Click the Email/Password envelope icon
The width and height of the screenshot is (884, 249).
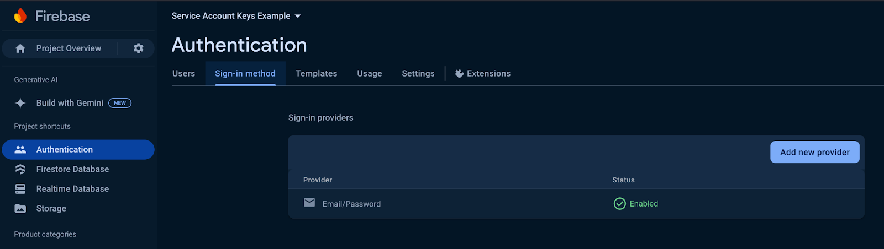(309, 203)
